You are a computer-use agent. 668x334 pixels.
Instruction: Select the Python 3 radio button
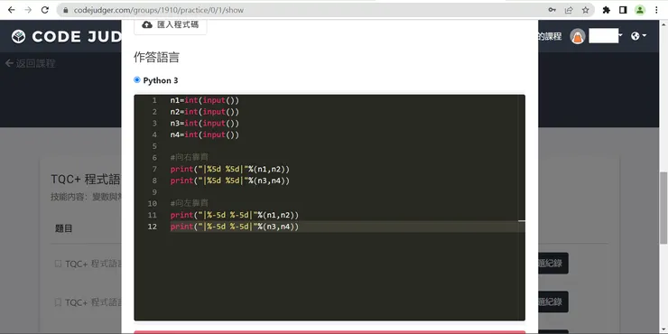[136, 79]
